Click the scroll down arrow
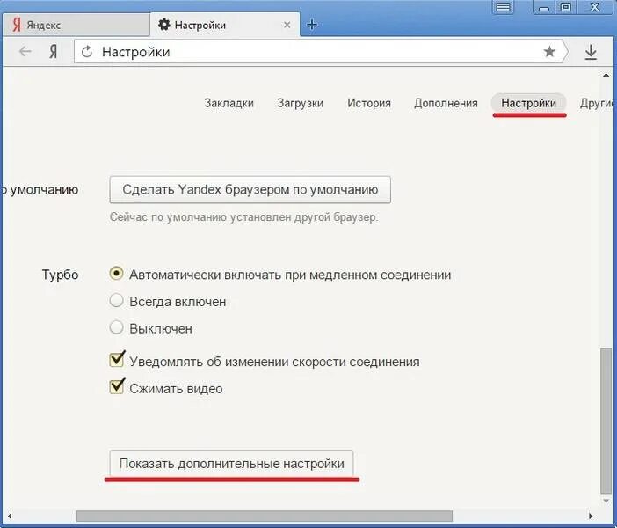The height and width of the screenshot is (528, 617). [606, 502]
